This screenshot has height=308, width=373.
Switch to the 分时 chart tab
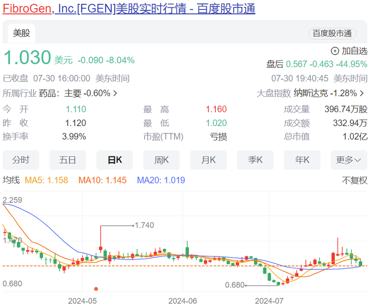pyautogui.click(x=21, y=160)
